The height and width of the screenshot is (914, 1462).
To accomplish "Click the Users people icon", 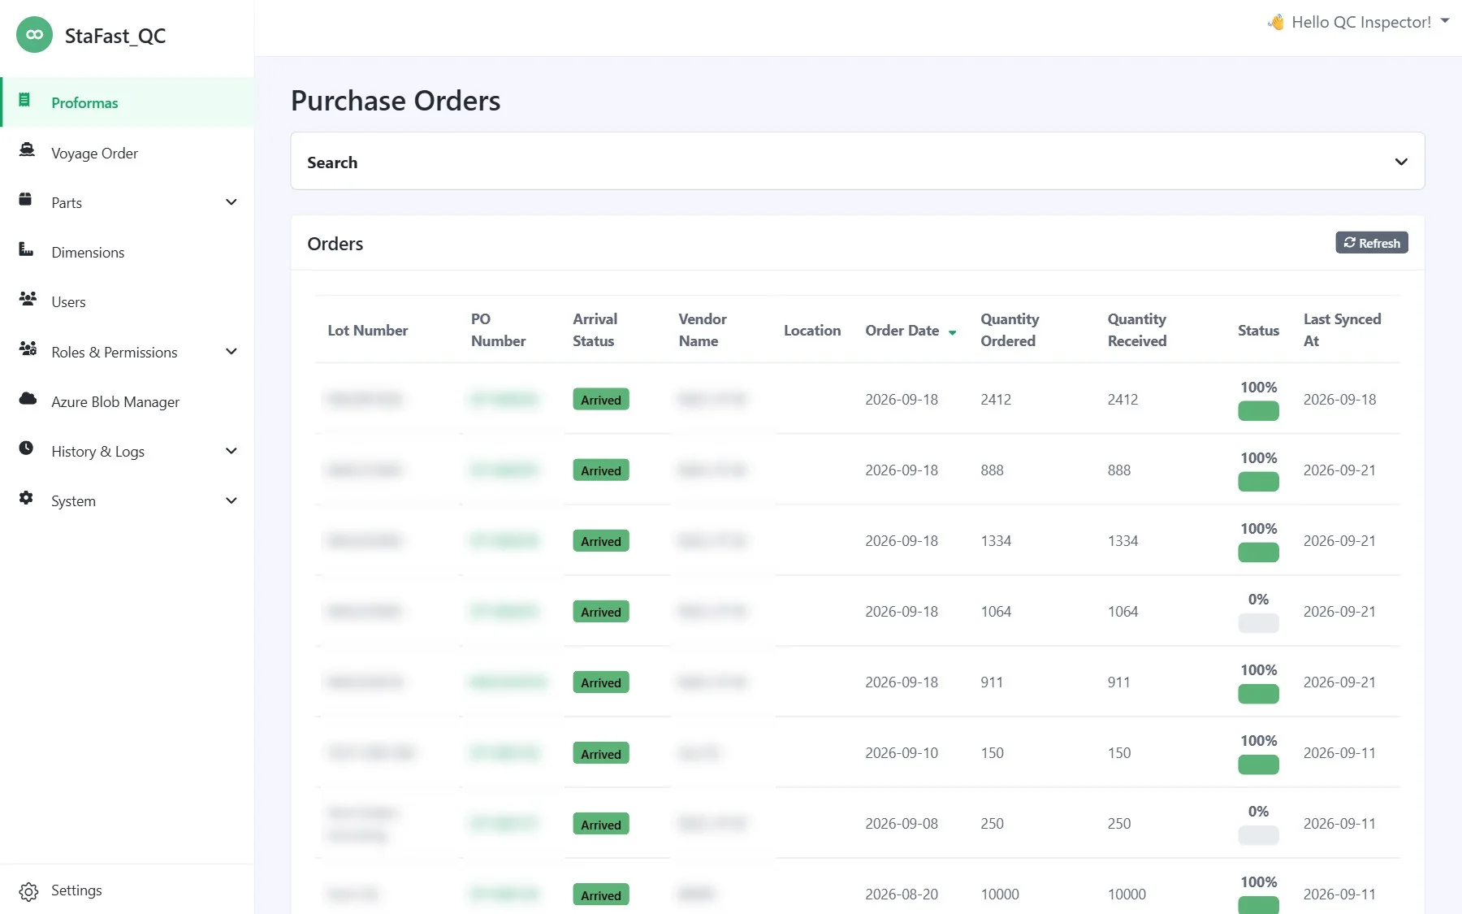I will click(x=28, y=299).
